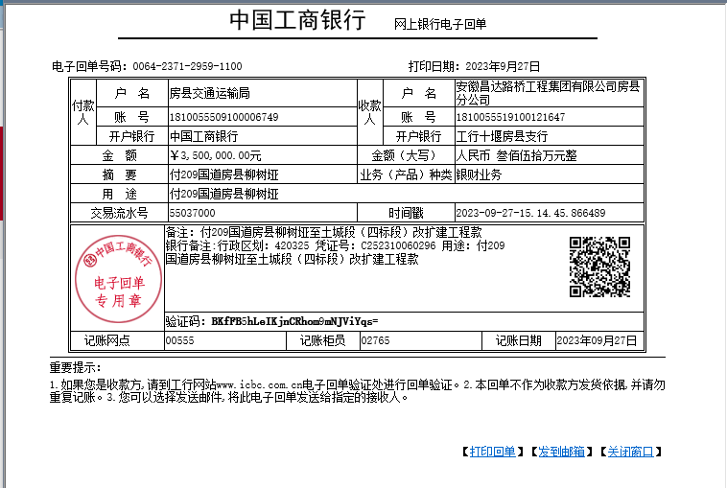The image size is (727, 488).
Task: Click the QR code image
Action: (x=599, y=267)
